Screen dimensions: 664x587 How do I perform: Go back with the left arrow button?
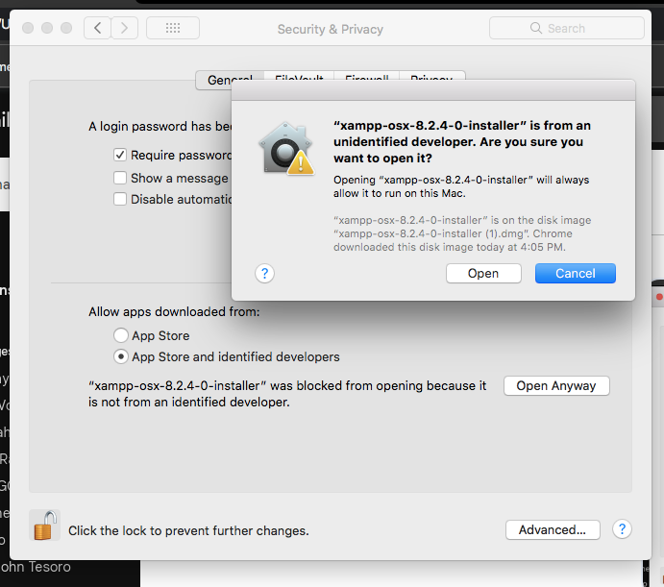tap(97, 28)
